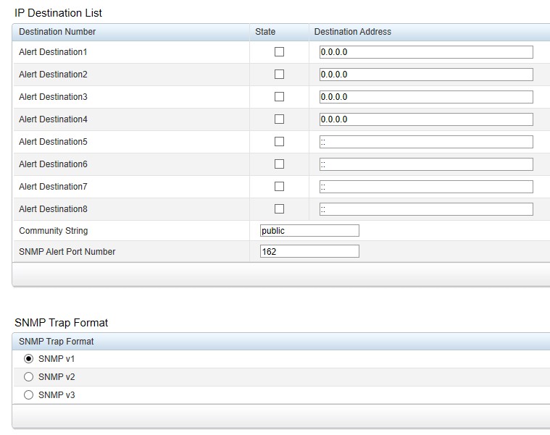Click the SNMP Alert Port Number field
The image size is (550, 435).
(309, 251)
